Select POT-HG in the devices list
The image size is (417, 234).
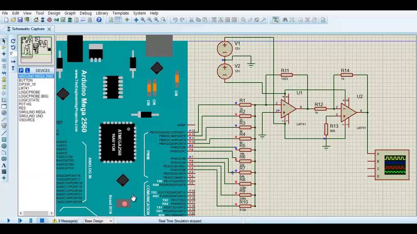(25, 104)
